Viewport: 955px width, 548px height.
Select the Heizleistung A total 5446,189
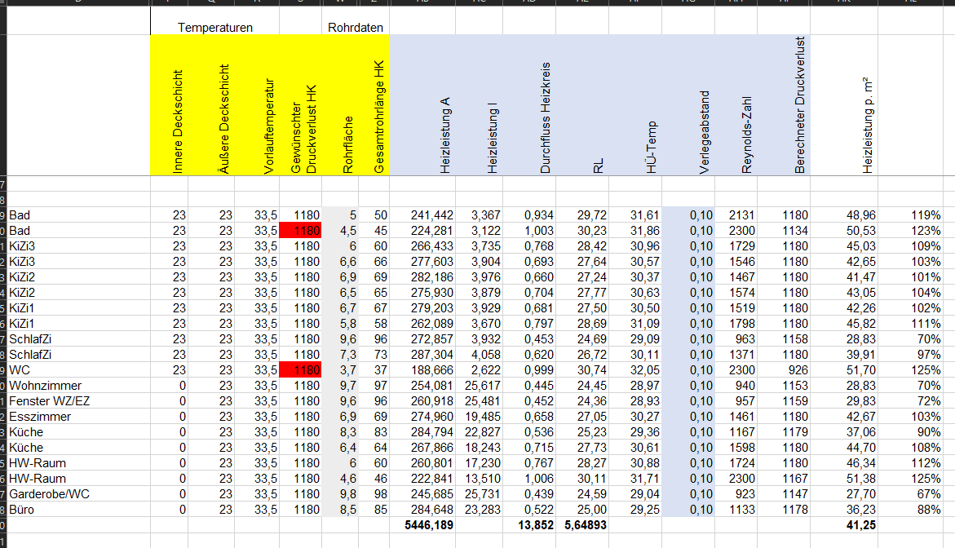(422, 525)
